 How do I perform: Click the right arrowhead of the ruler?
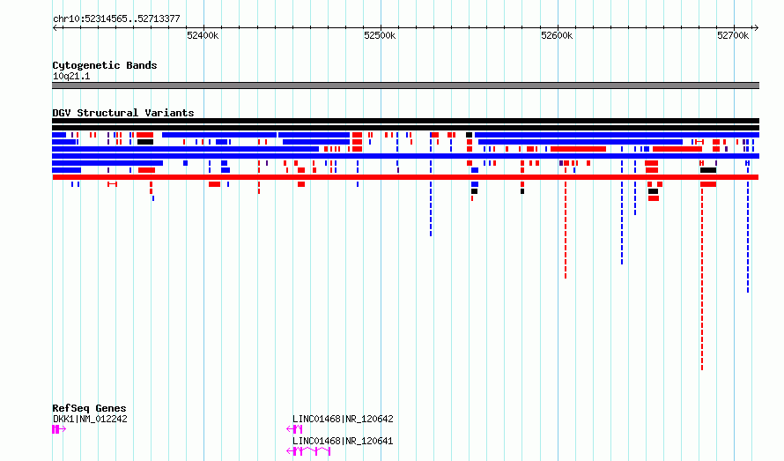(x=756, y=27)
